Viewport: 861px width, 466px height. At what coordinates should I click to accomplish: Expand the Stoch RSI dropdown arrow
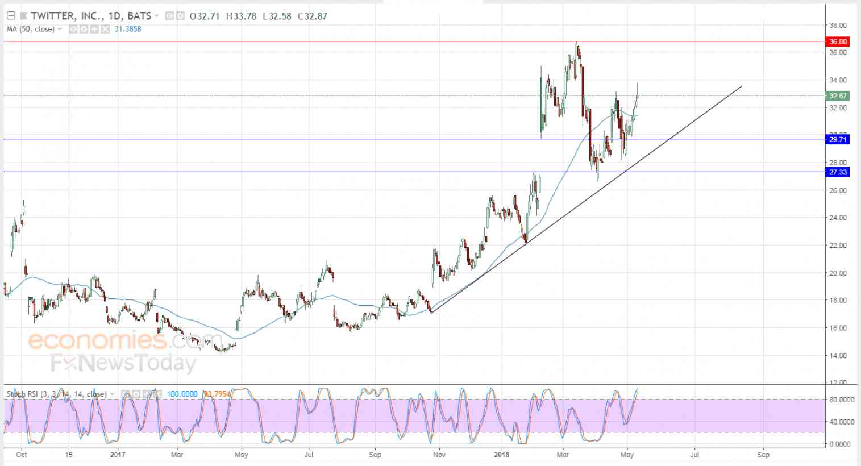tap(111, 394)
